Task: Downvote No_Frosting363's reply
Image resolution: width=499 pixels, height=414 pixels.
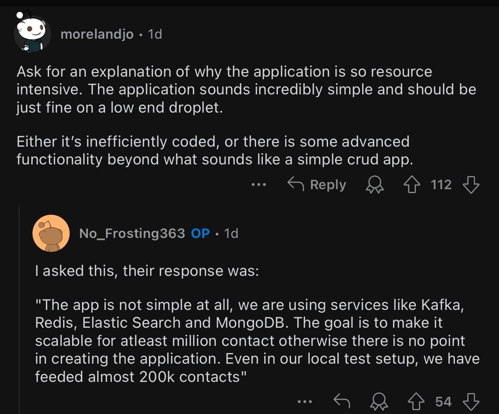Action: click(471, 402)
